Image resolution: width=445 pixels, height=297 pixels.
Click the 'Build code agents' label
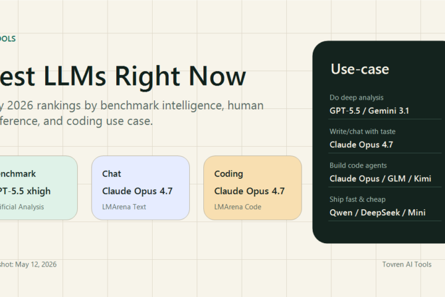coord(358,165)
